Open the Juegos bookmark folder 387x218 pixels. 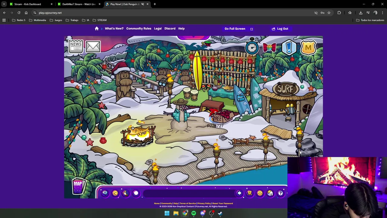[56, 20]
